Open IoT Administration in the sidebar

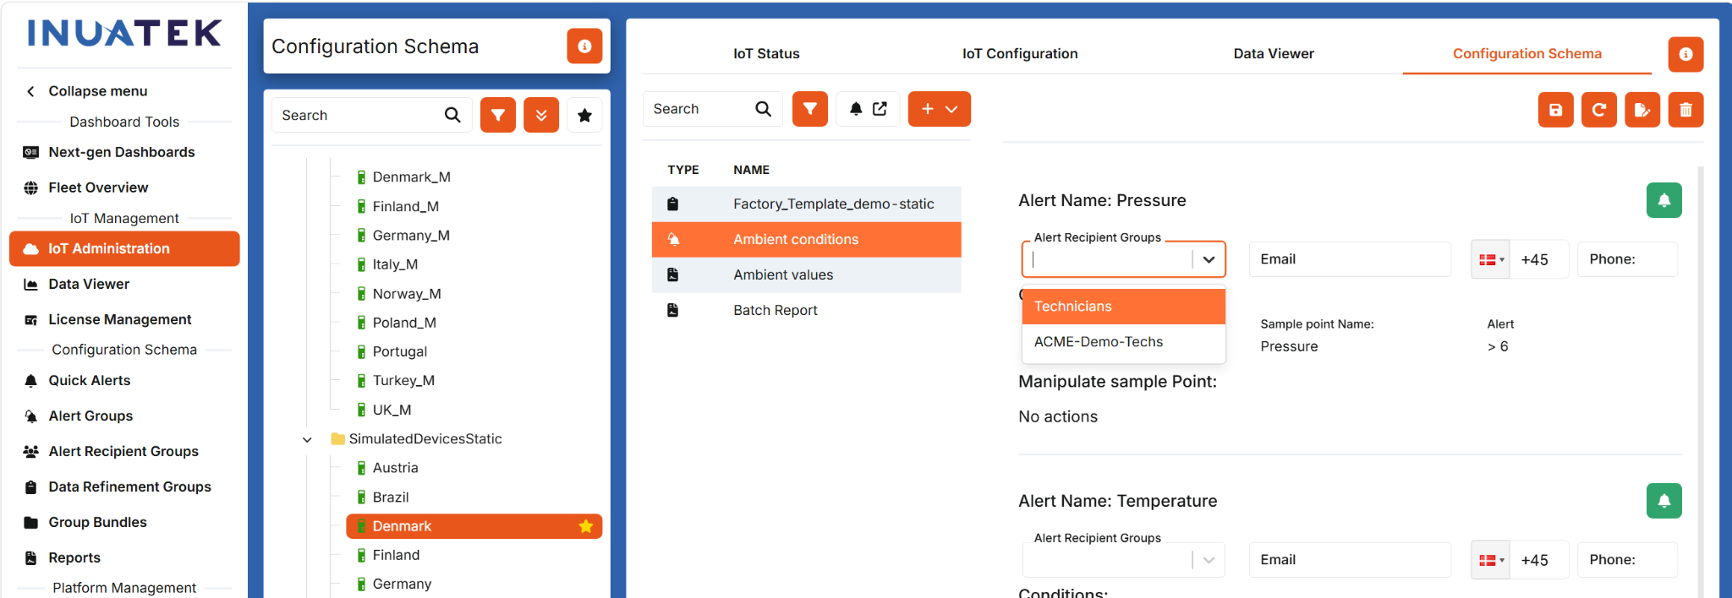(124, 248)
